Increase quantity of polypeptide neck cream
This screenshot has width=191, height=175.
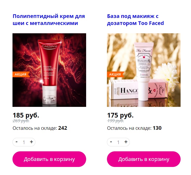[x=31, y=142]
